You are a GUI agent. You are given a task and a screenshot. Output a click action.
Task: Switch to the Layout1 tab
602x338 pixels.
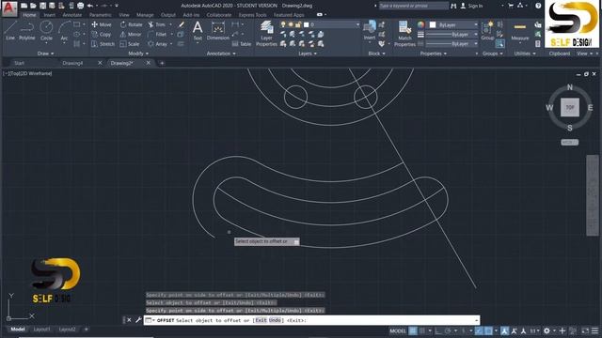[41, 330]
